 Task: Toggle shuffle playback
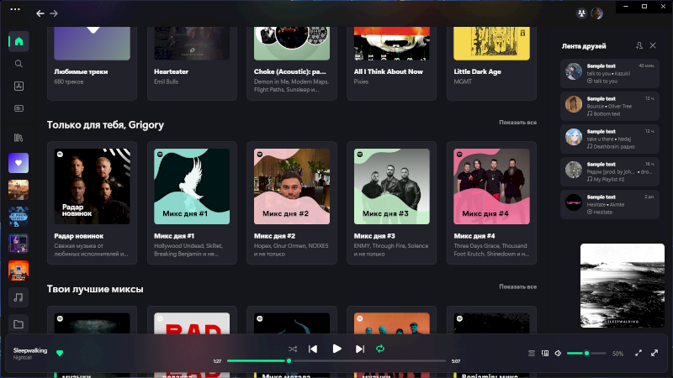coord(292,349)
